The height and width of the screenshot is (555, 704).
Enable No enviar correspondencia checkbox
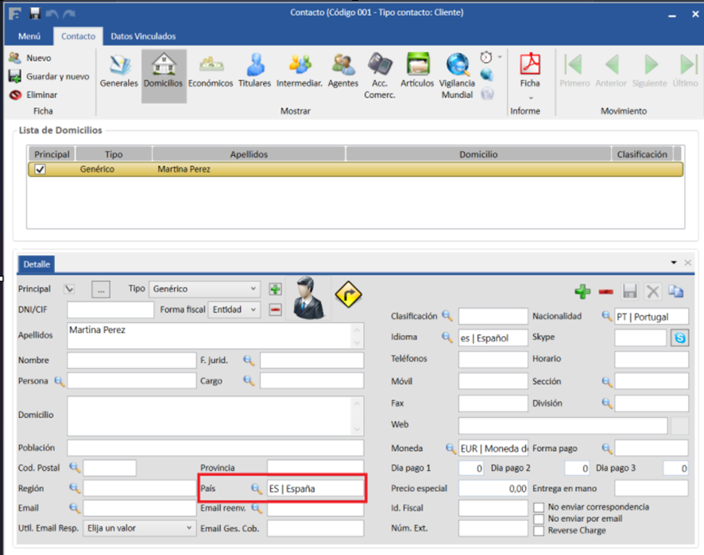point(540,507)
